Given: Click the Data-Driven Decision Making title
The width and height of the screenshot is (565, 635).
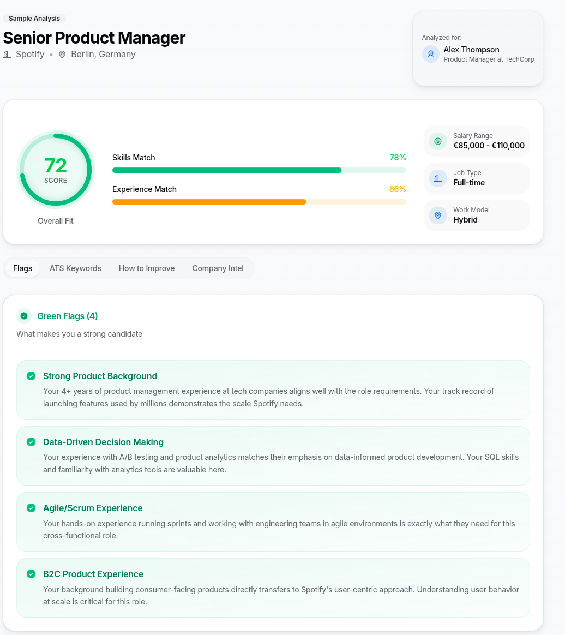Looking at the screenshot, I should tap(103, 442).
